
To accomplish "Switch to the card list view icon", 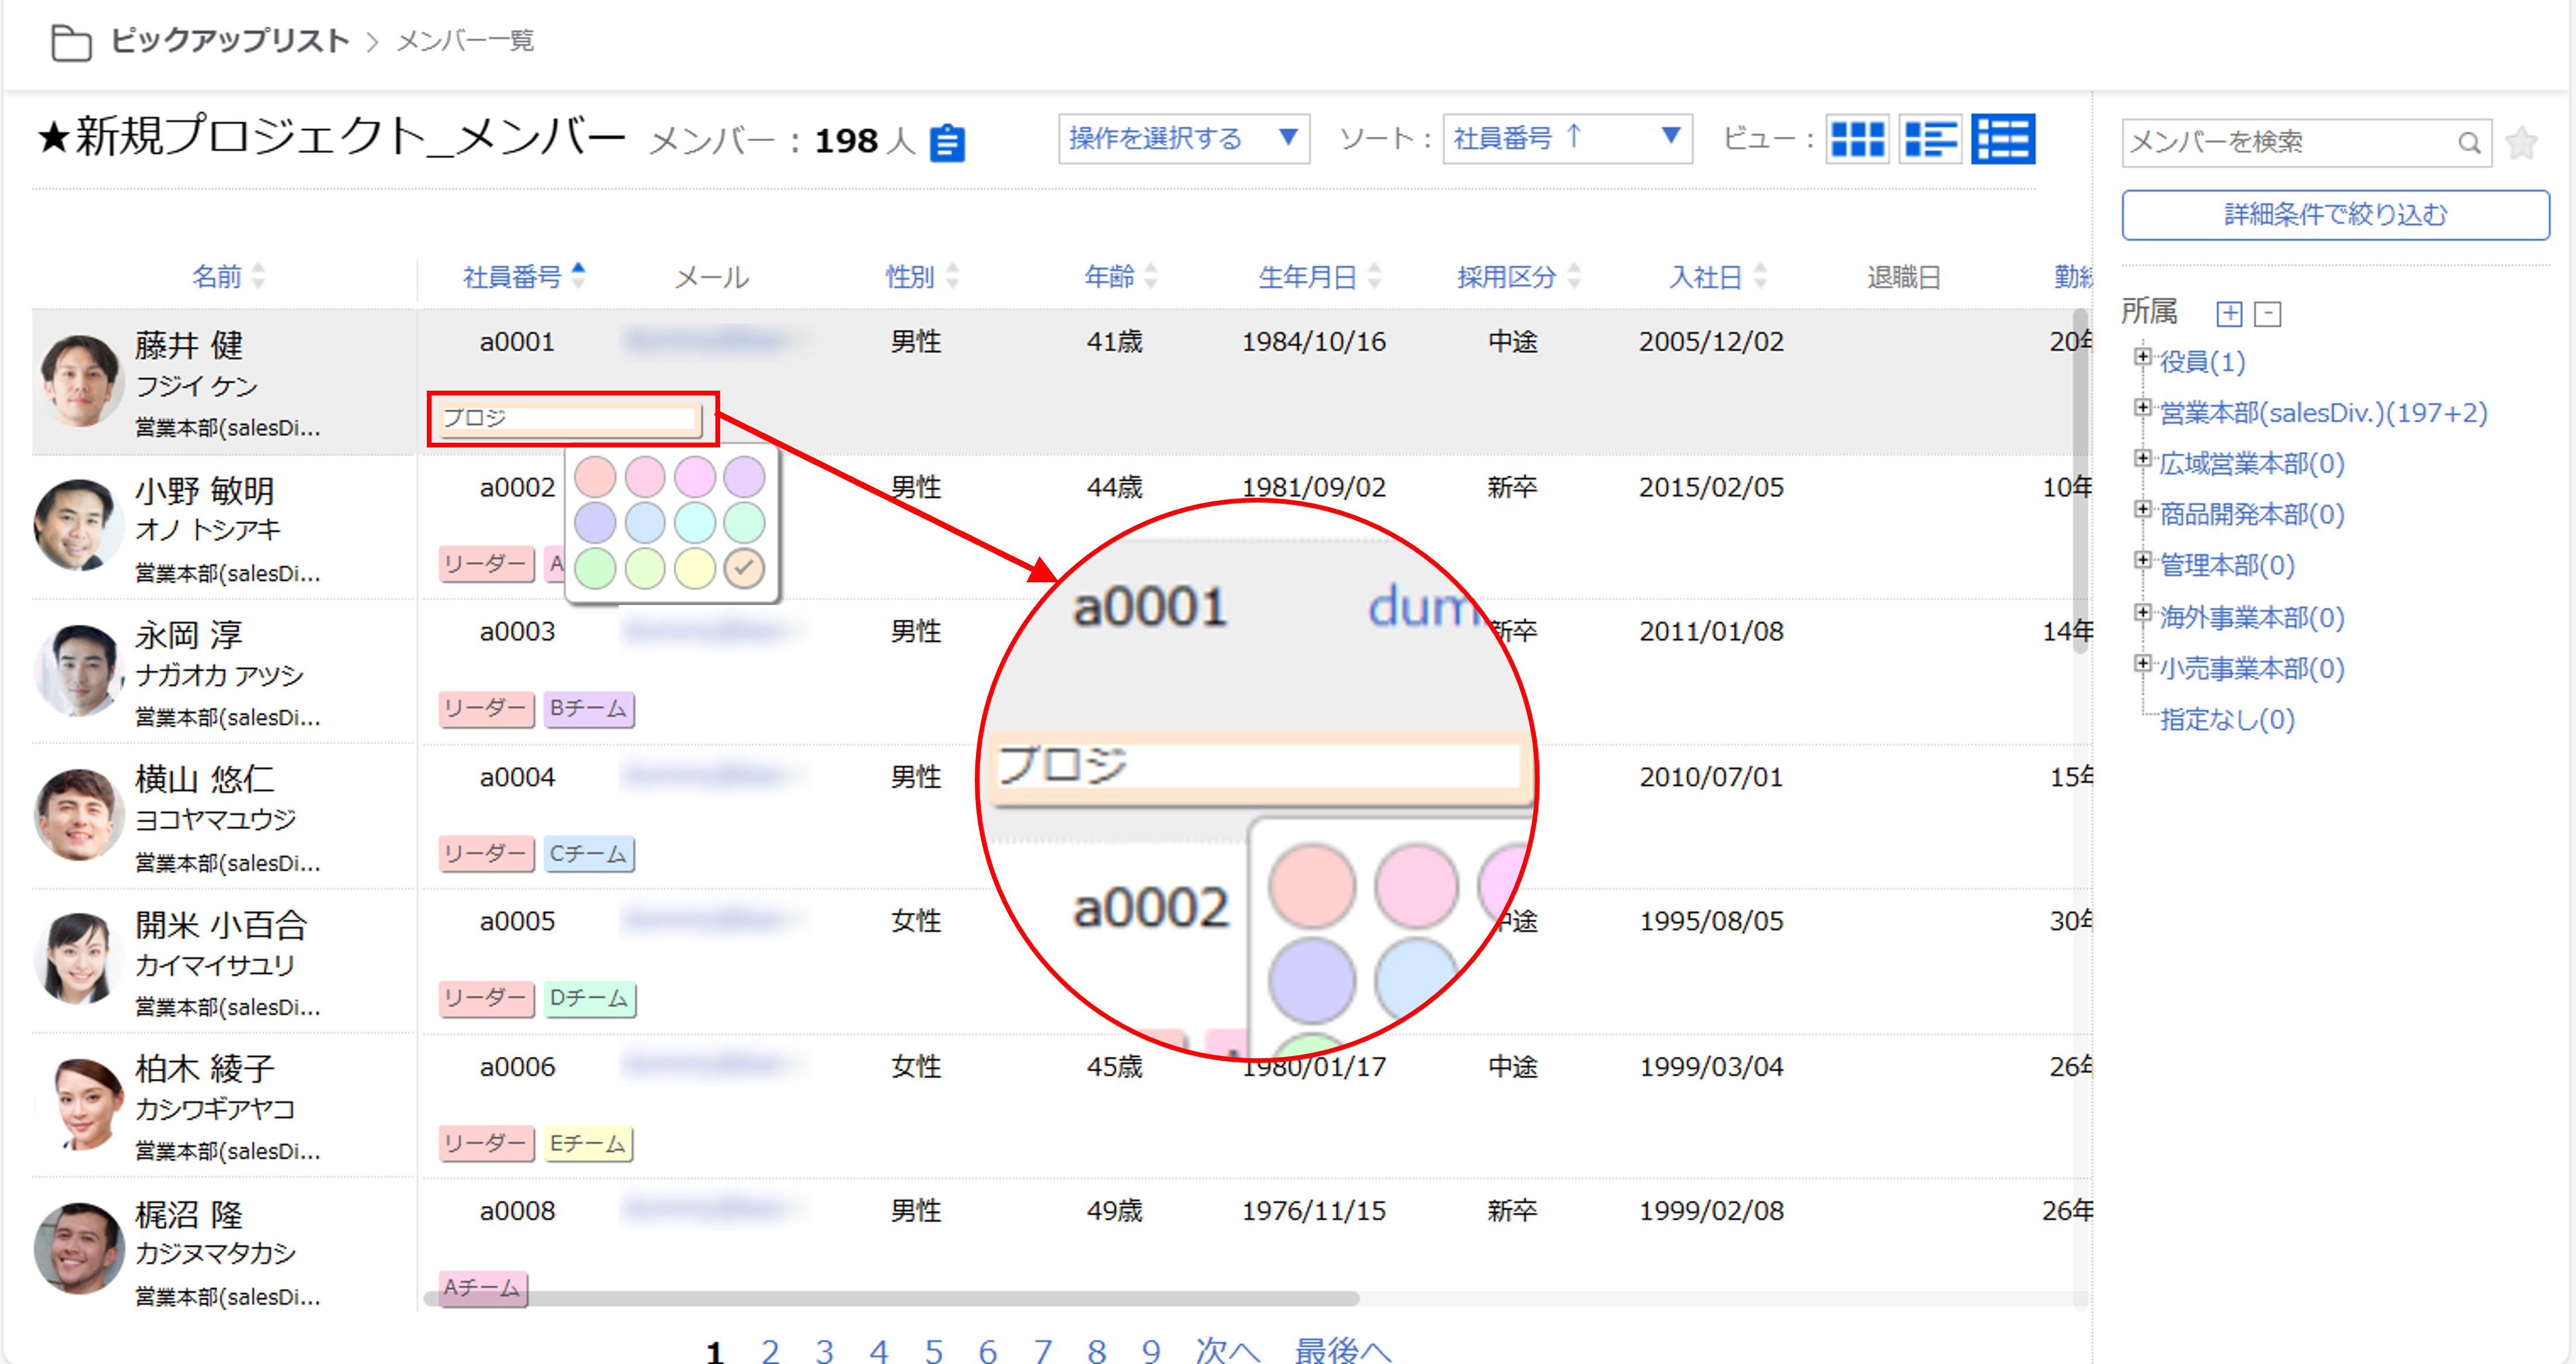I will point(1929,139).
